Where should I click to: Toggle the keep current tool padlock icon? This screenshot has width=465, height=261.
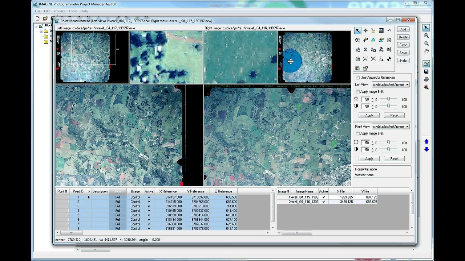pos(373,31)
